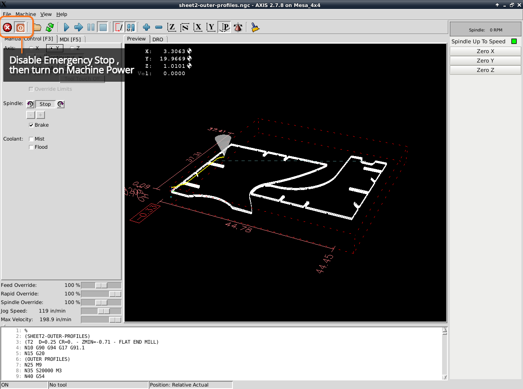Select line (SHEET2-OUTER-PROFILES)
This screenshot has height=389, width=523.
tap(57, 336)
